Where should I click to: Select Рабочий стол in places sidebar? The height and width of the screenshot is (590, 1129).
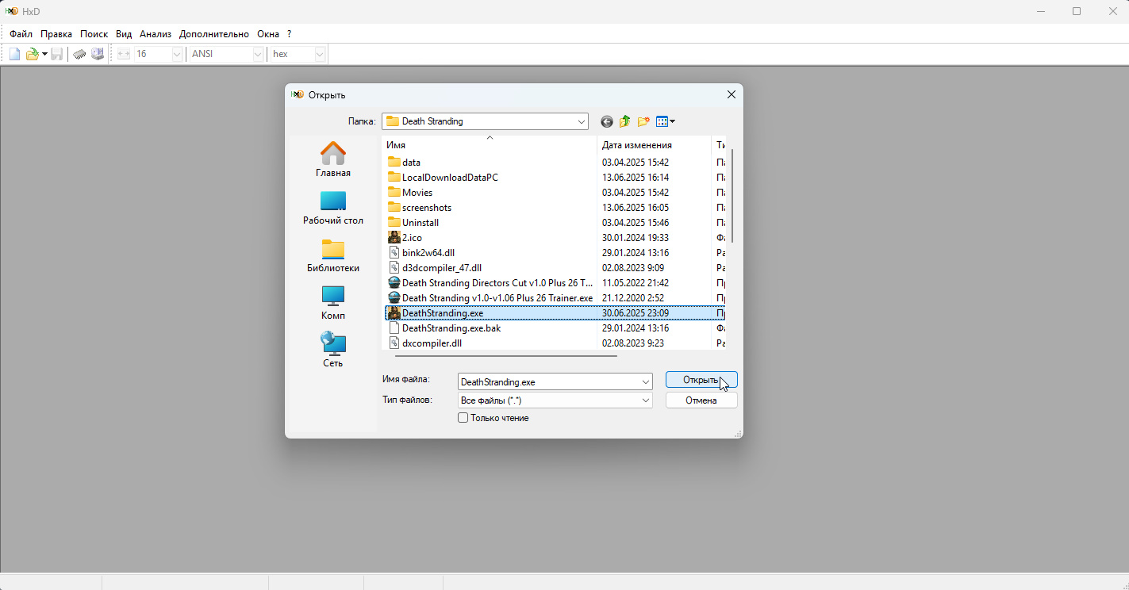tap(333, 208)
